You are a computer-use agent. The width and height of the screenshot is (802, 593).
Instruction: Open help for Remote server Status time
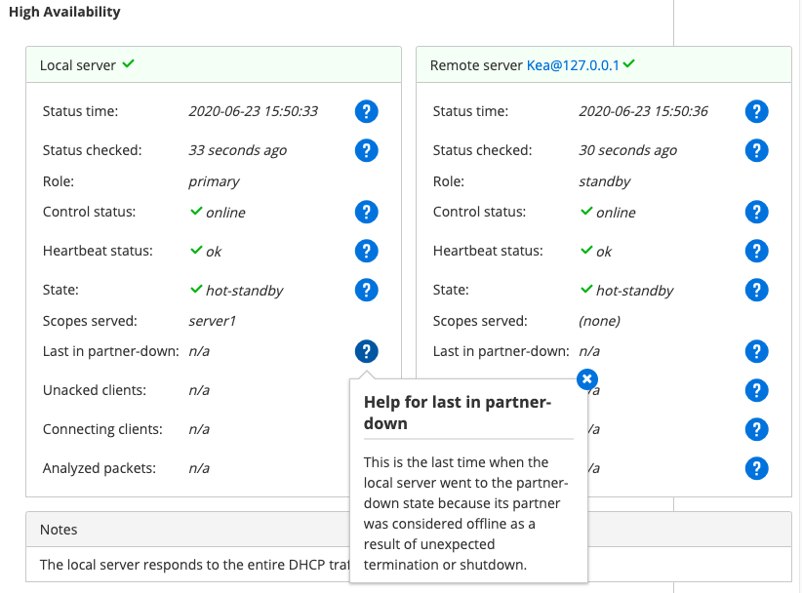[756, 111]
